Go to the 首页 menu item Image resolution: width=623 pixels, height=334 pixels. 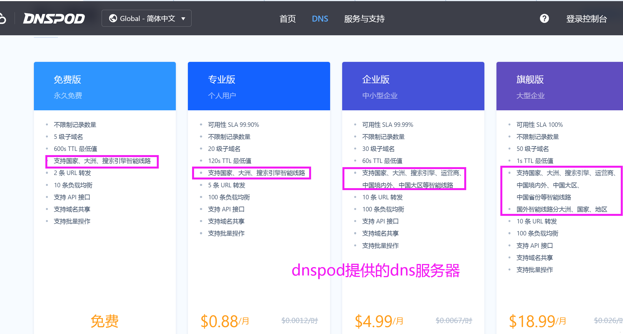click(287, 19)
